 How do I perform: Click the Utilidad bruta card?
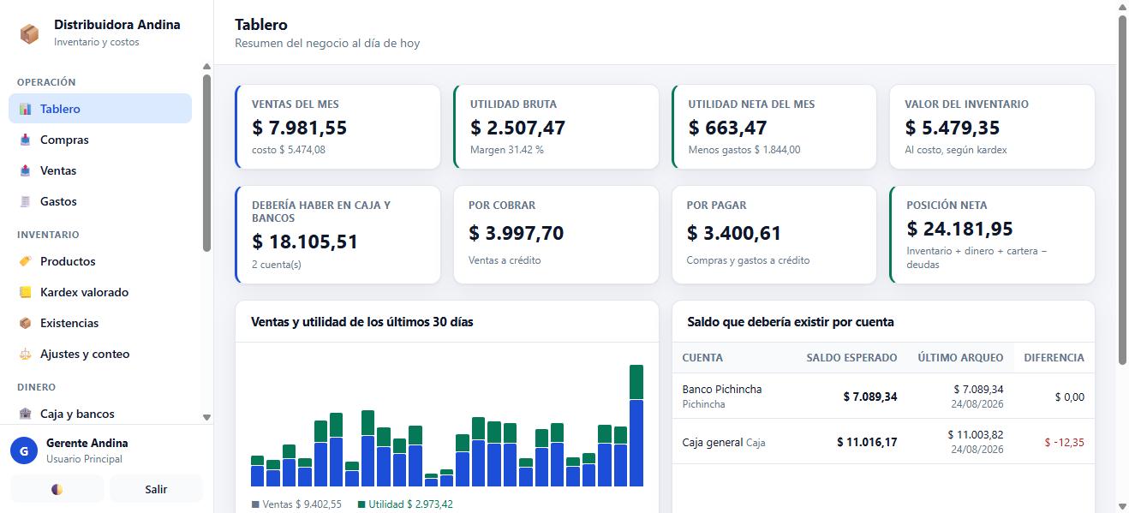pos(556,127)
